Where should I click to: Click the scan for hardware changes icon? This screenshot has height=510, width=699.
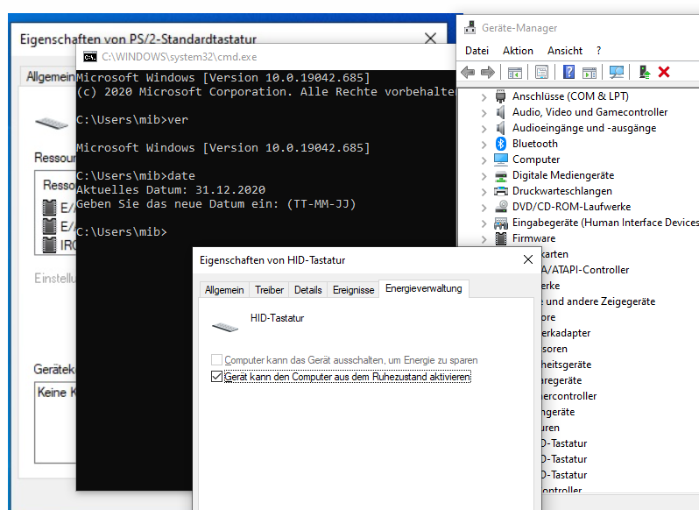tap(617, 72)
